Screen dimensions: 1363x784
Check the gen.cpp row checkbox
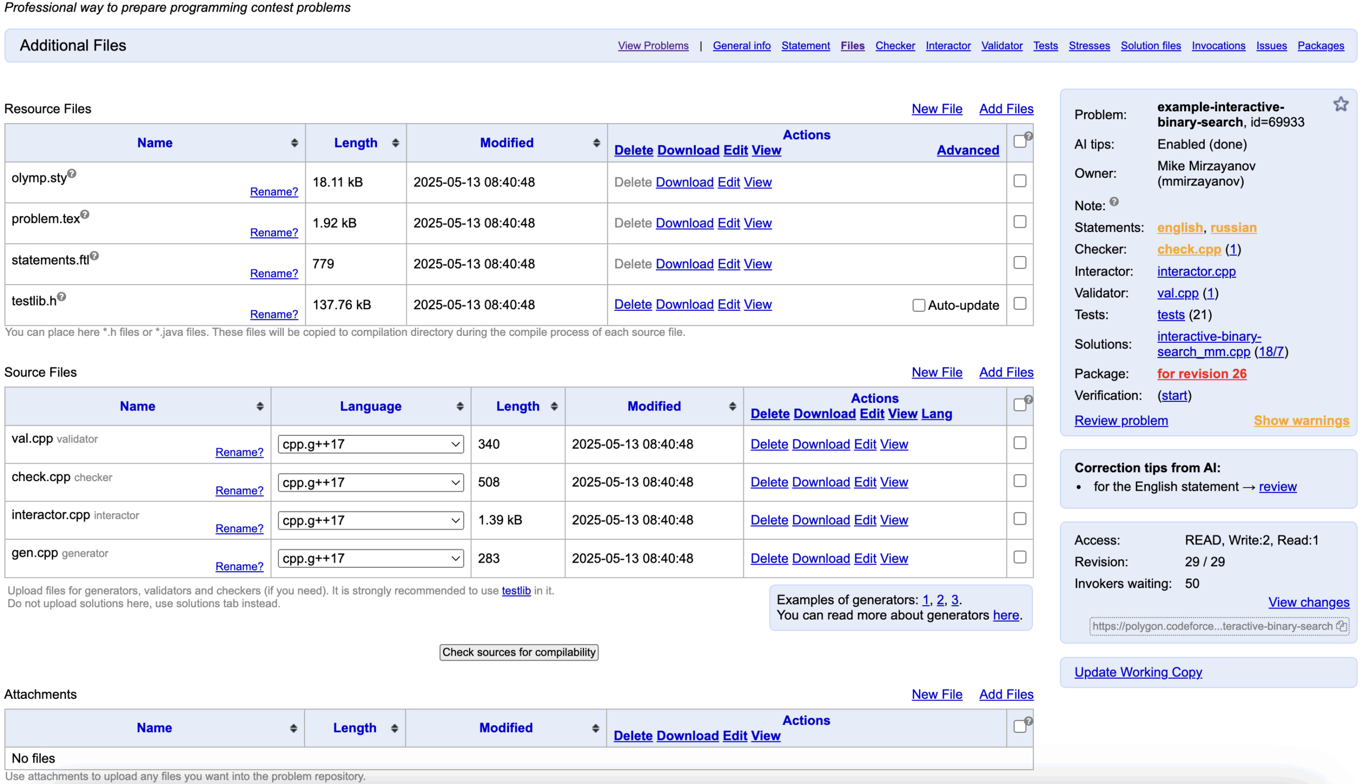[x=1020, y=557]
